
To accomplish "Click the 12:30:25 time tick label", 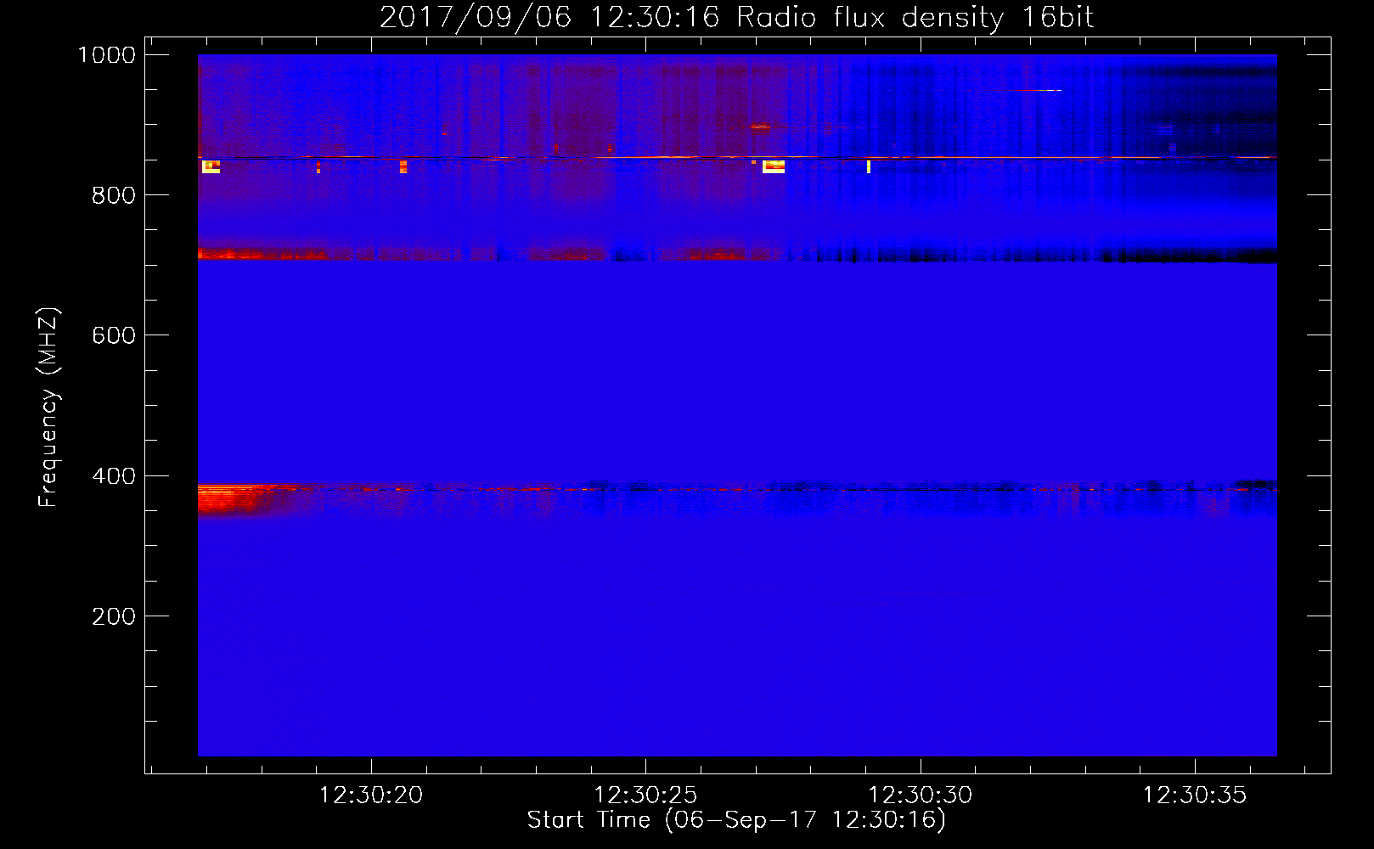I will 645,796.
